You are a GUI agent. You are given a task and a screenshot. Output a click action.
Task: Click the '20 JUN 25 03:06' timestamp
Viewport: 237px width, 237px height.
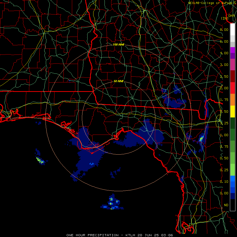point(155,235)
